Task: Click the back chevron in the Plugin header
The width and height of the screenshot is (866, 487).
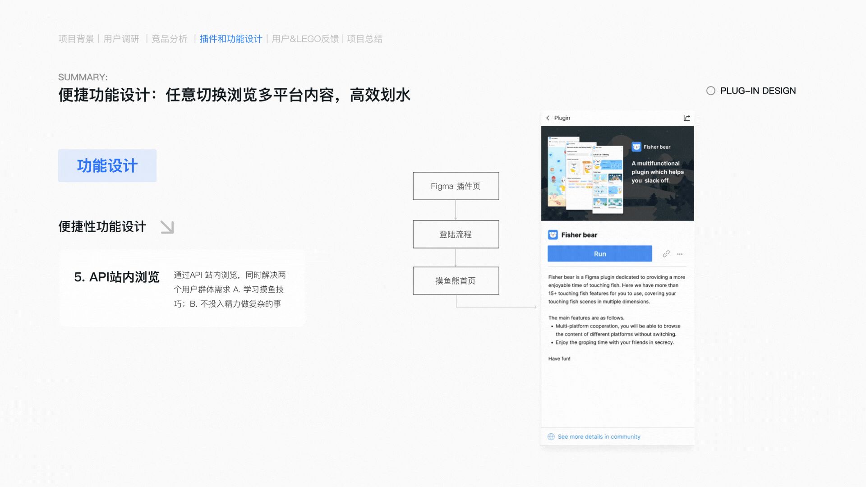Action: [548, 118]
